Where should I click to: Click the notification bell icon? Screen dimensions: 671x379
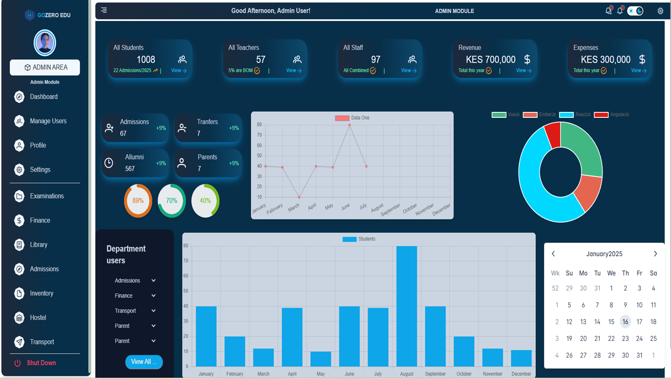click(x=620, y=11)
